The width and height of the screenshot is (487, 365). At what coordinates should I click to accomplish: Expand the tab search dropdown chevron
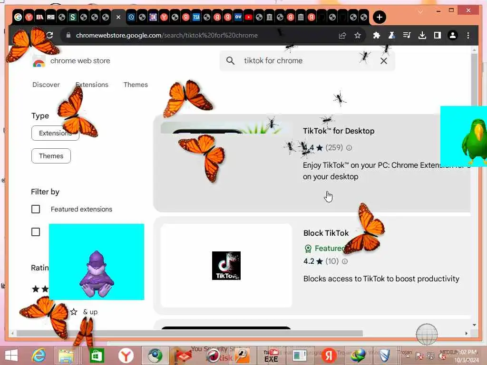click(420, 11)
